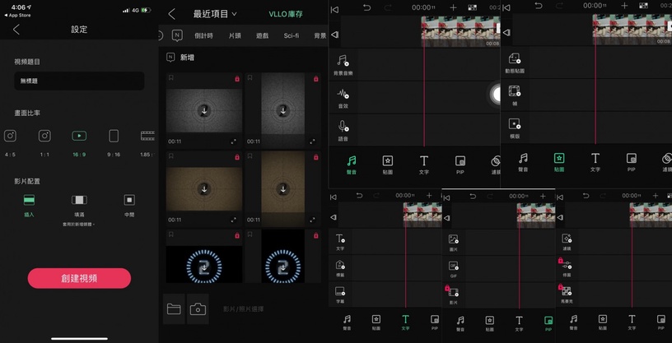The image size is (672, 343).
Task: Add a 圖片 image in PIP panel
Action: (x=454, y=243)
